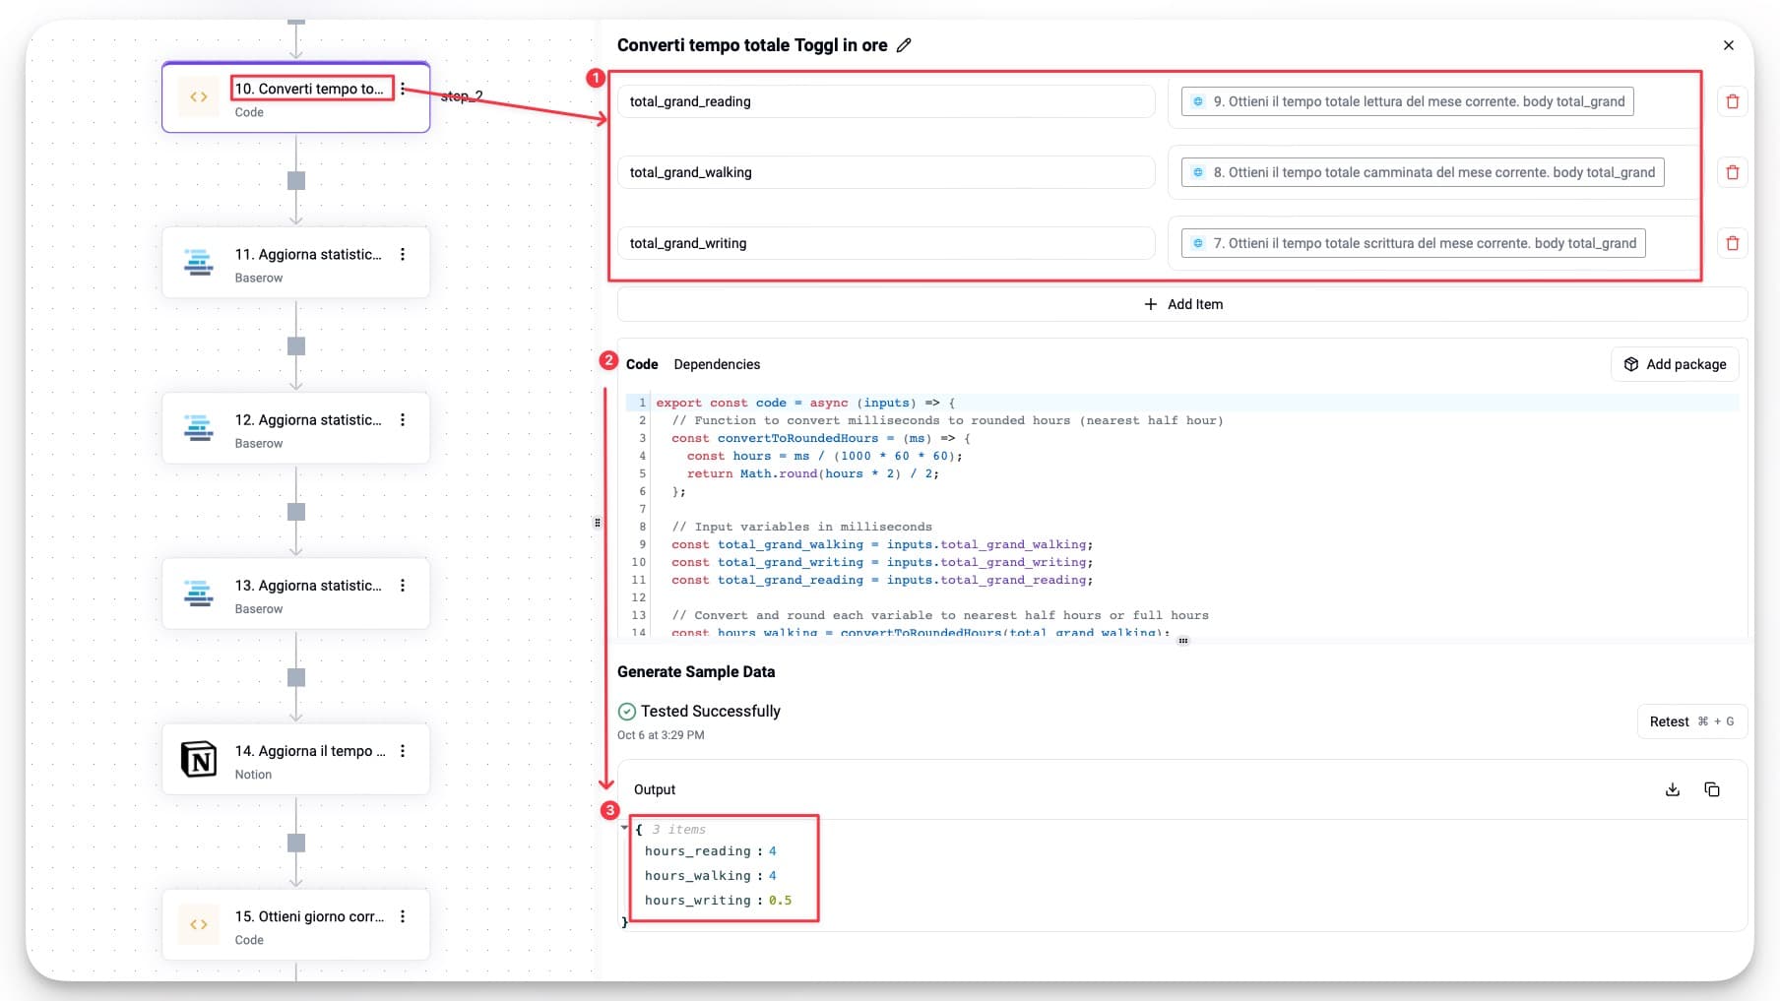
Task: Click the total_grand_walking key field
Action: click(886, 172)
